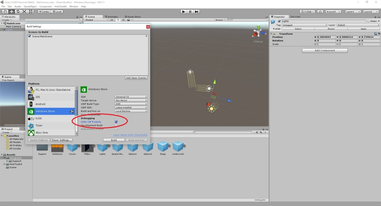The image size is (381, 206).
Task: Toggle the Static checkbox
Action: 369,21
